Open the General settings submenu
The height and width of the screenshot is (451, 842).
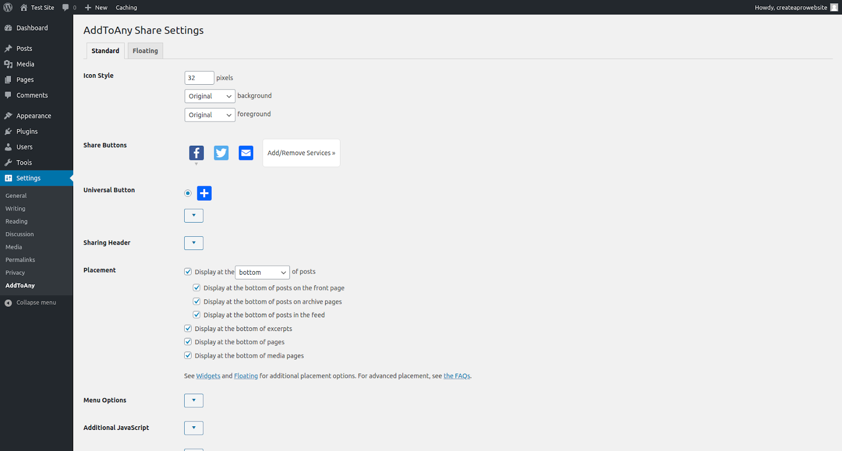click(x=16, y=196)
